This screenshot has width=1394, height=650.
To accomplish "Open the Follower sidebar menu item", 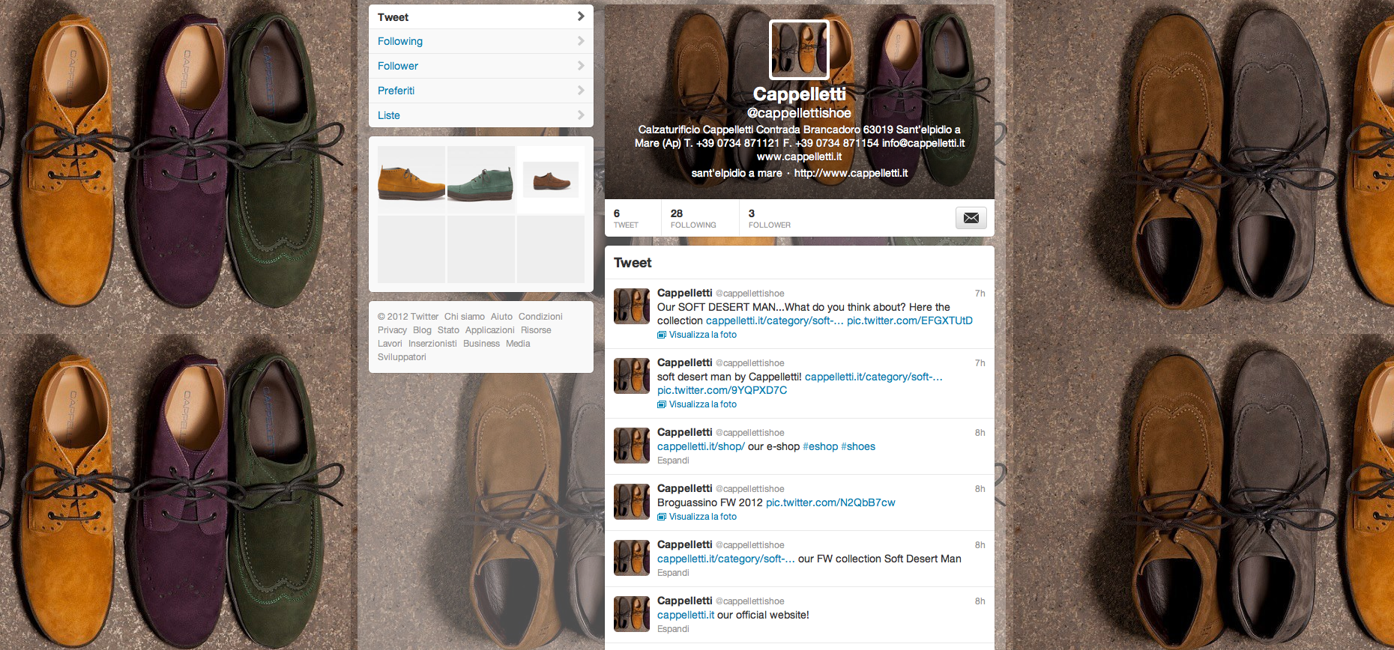I will tap(481, 66).
